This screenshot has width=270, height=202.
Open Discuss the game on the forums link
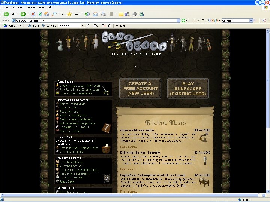79,170
